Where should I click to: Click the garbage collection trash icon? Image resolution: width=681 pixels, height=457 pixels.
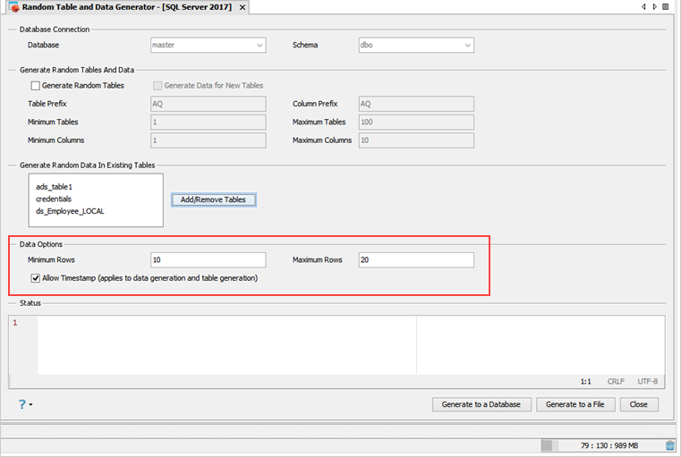pyautogui.click(x=670, y=445)
